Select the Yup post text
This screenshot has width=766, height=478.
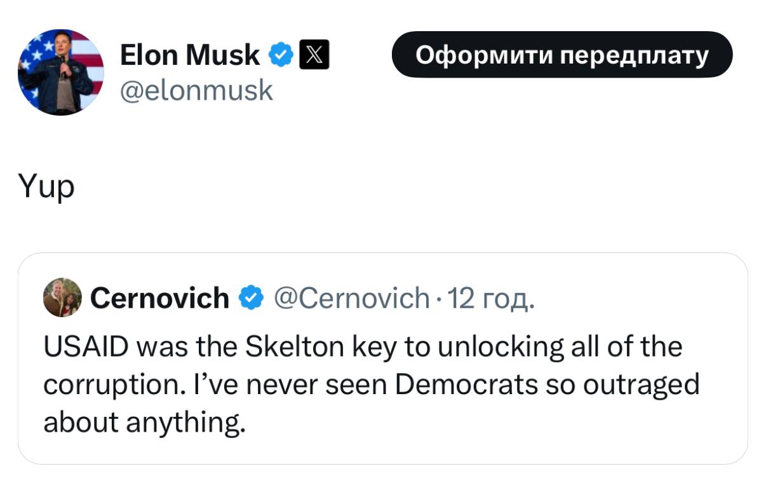point(46,188)
